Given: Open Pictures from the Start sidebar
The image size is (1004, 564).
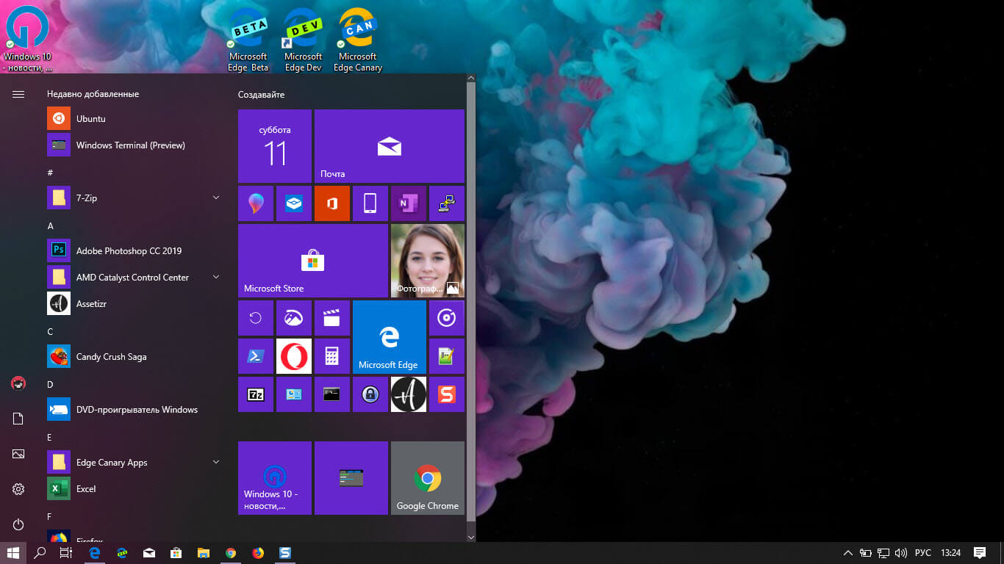Looking at the screenshot, I should 18,454.
